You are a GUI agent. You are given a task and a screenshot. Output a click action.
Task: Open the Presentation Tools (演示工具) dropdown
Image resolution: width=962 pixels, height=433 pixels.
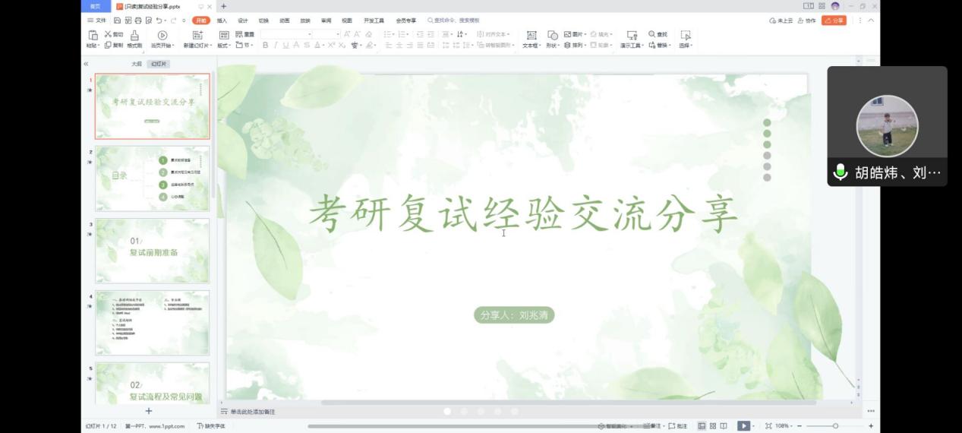(x=632, y=46)
